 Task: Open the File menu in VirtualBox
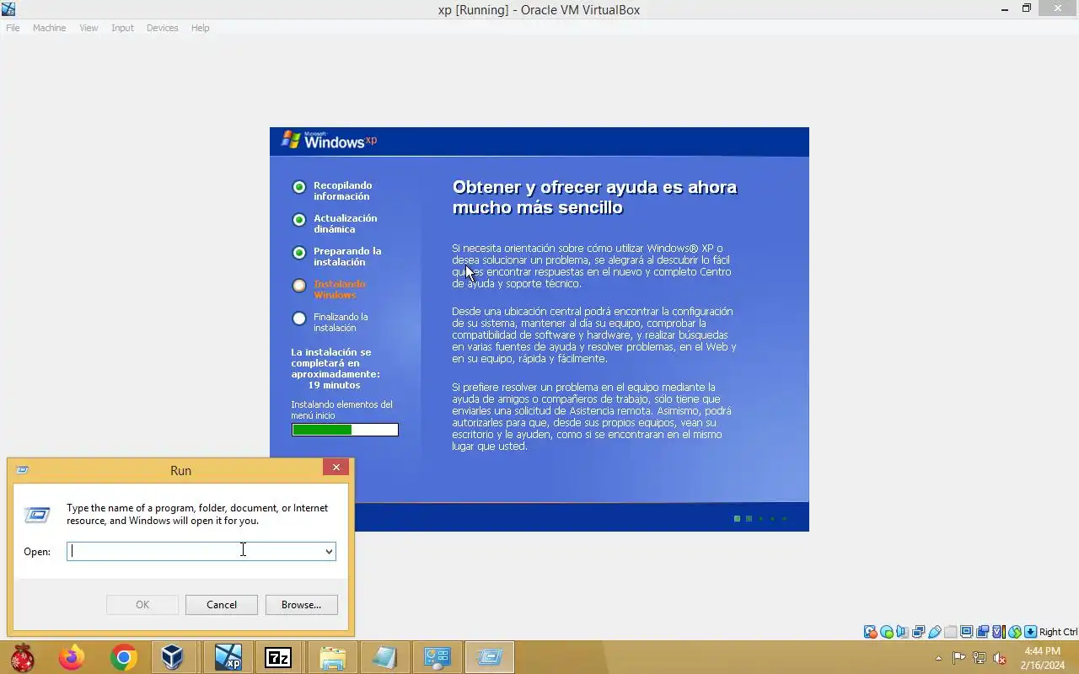(x=13, y=28)
